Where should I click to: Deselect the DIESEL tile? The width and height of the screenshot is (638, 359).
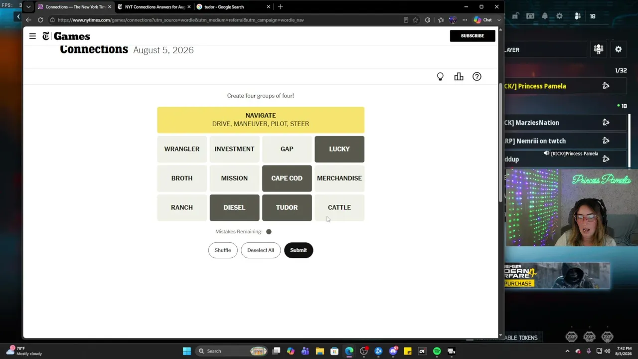234,207
